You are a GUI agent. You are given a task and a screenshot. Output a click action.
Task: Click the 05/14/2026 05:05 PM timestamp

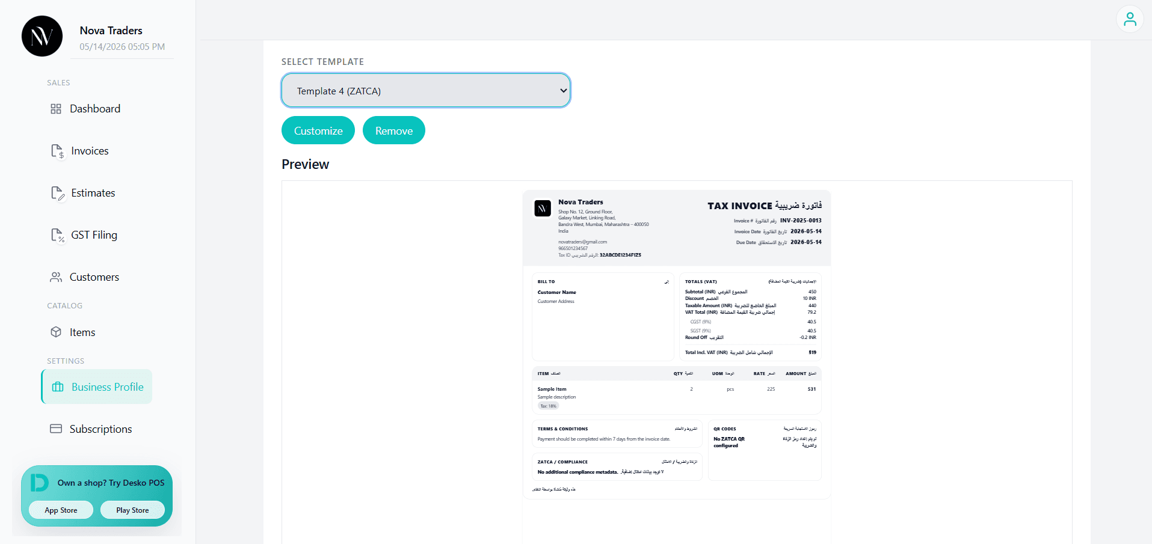pos(122,47)
